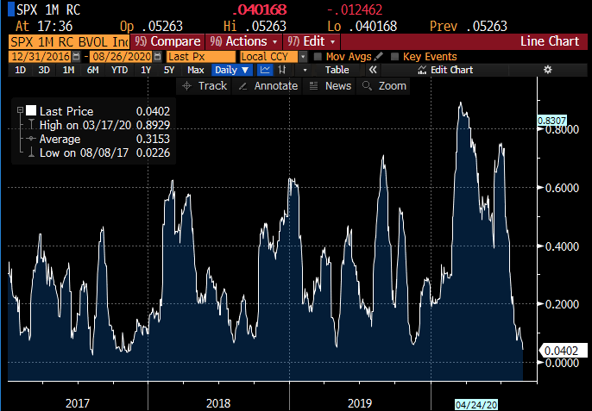Open the News overlay tool
This screenshot has height=411, width=592.
point(330,86)
